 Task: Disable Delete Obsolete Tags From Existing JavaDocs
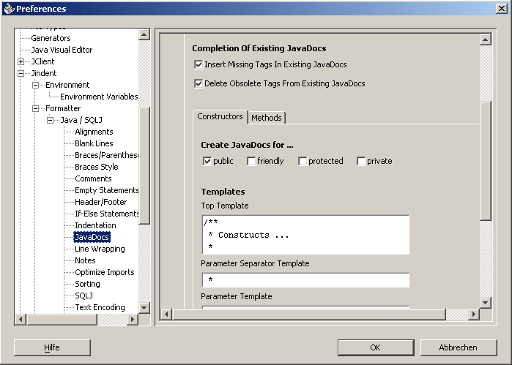(199, 83)
